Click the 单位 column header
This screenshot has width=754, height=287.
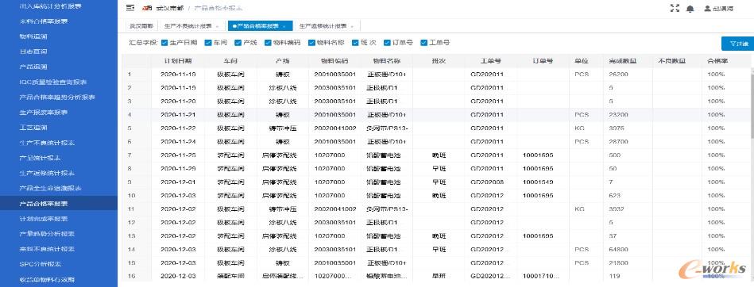(x=582, y=61)
